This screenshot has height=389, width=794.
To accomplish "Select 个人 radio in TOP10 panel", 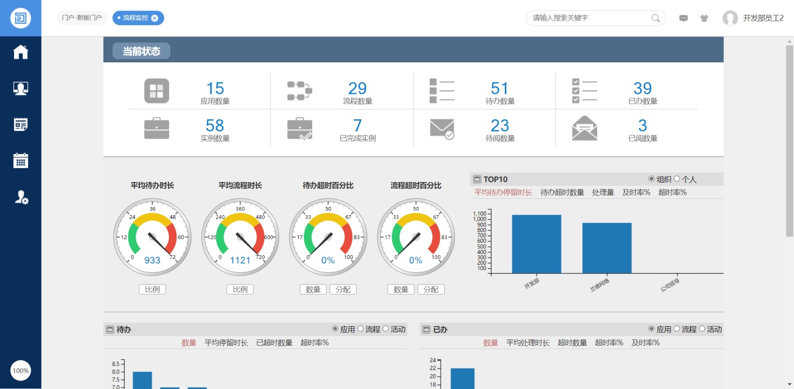I will (677, 179).
